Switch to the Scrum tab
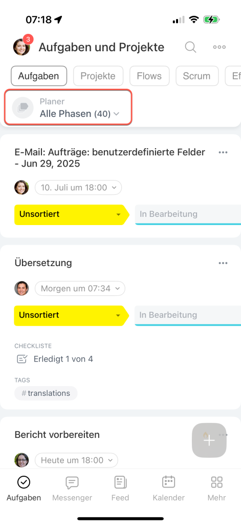This screenshot has width=241, height=525. pyautogui.click(x=197, y=76)
